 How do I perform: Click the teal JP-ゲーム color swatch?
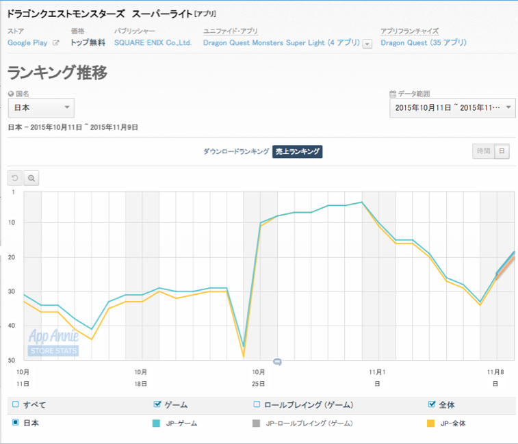coord(156,423)
